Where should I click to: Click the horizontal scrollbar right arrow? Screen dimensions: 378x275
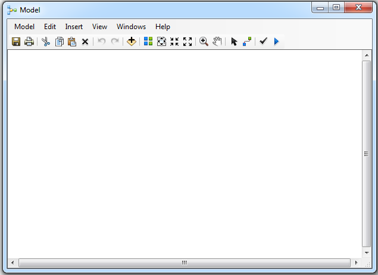pyautogui.click(x=357, y=263)
